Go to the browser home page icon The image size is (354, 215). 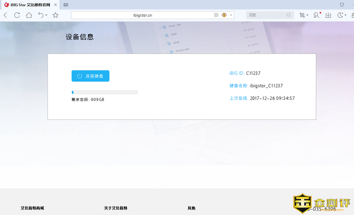[29, 15]
